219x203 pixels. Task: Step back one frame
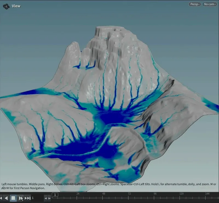45,198
